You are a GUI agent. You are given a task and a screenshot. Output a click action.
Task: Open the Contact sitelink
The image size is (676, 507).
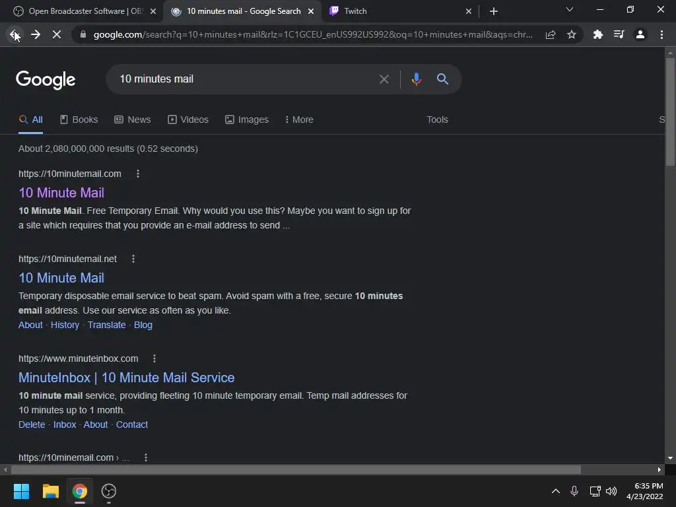132,424
